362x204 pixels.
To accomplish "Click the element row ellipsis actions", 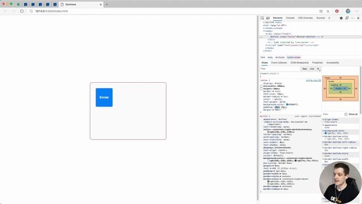I will [261, 37].
